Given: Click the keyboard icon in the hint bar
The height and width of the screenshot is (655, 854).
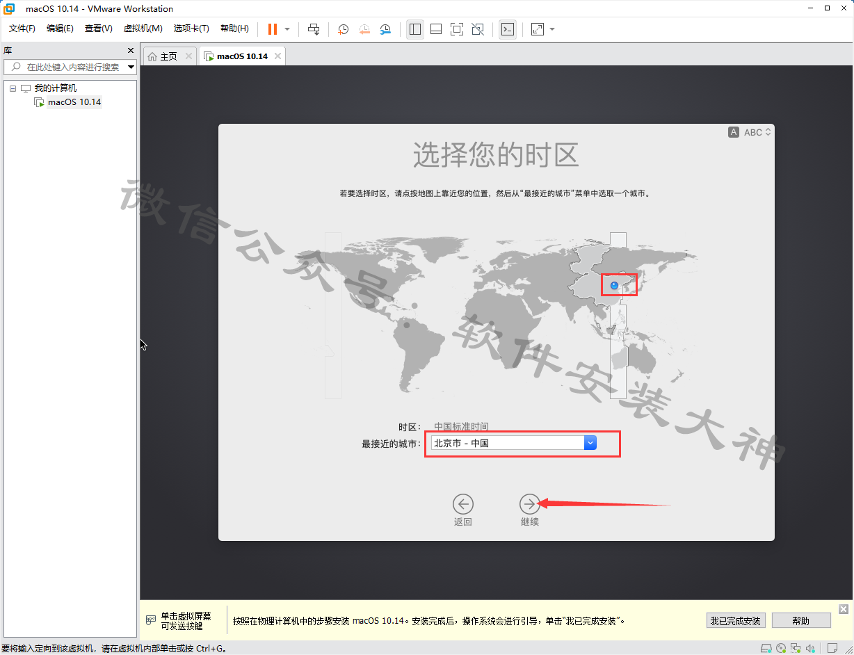Looking at the screenshot, I should tap(151, 620).
